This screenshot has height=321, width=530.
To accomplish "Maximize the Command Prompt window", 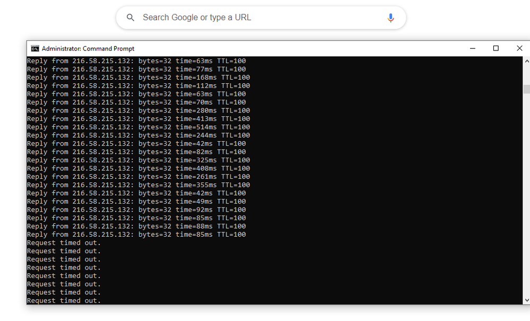I will pos(496,48).
